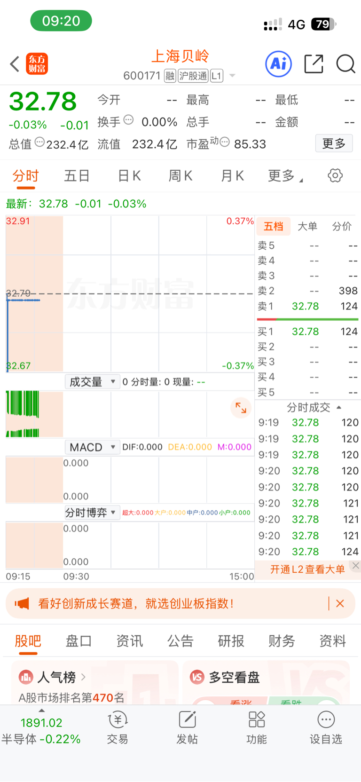
Task: Tap 开通L2查看大单 link
Action: (x=307, y=569)
